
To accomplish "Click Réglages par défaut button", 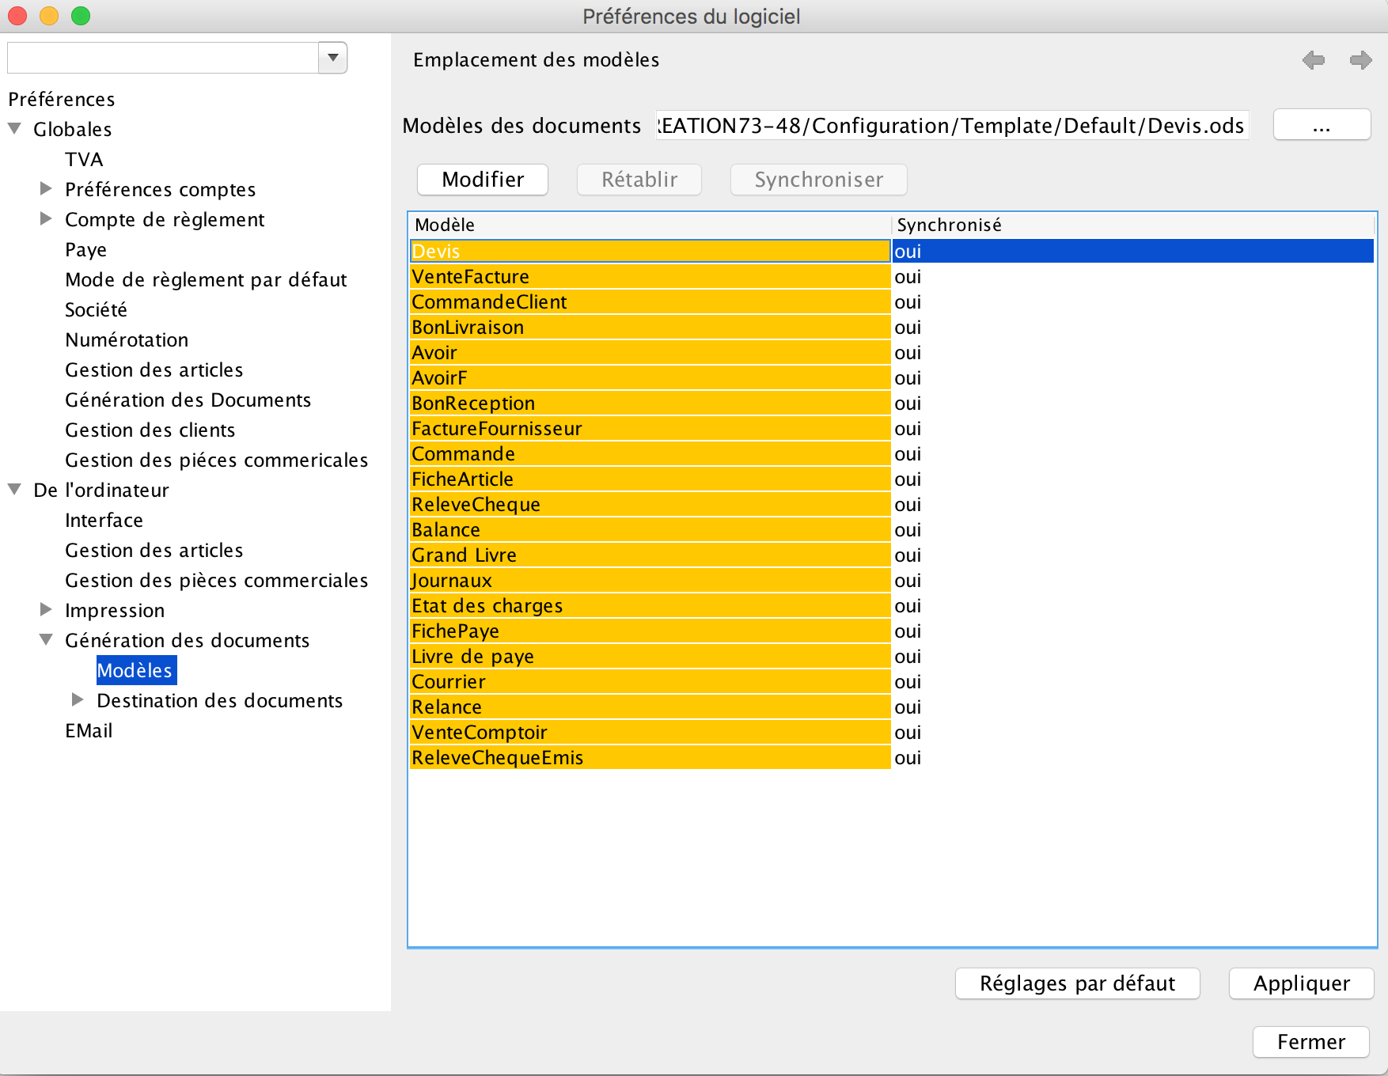I will click(1077, 983).
